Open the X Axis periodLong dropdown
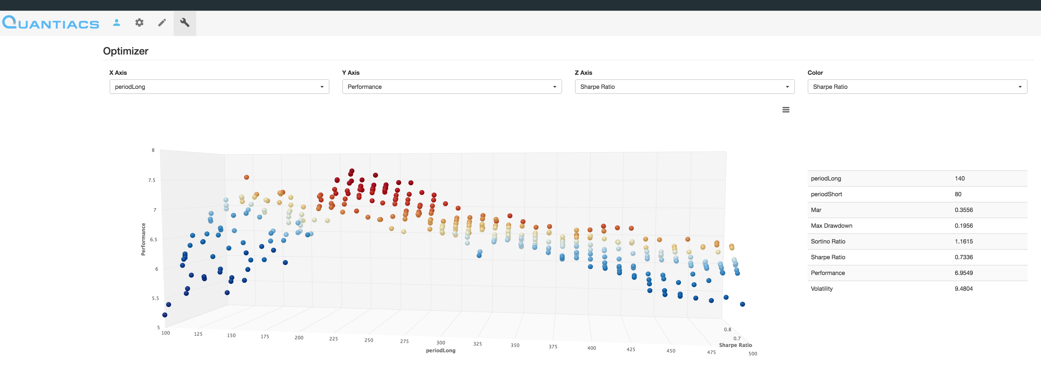This screenshot has width=1041, height=370. point(219,87)
